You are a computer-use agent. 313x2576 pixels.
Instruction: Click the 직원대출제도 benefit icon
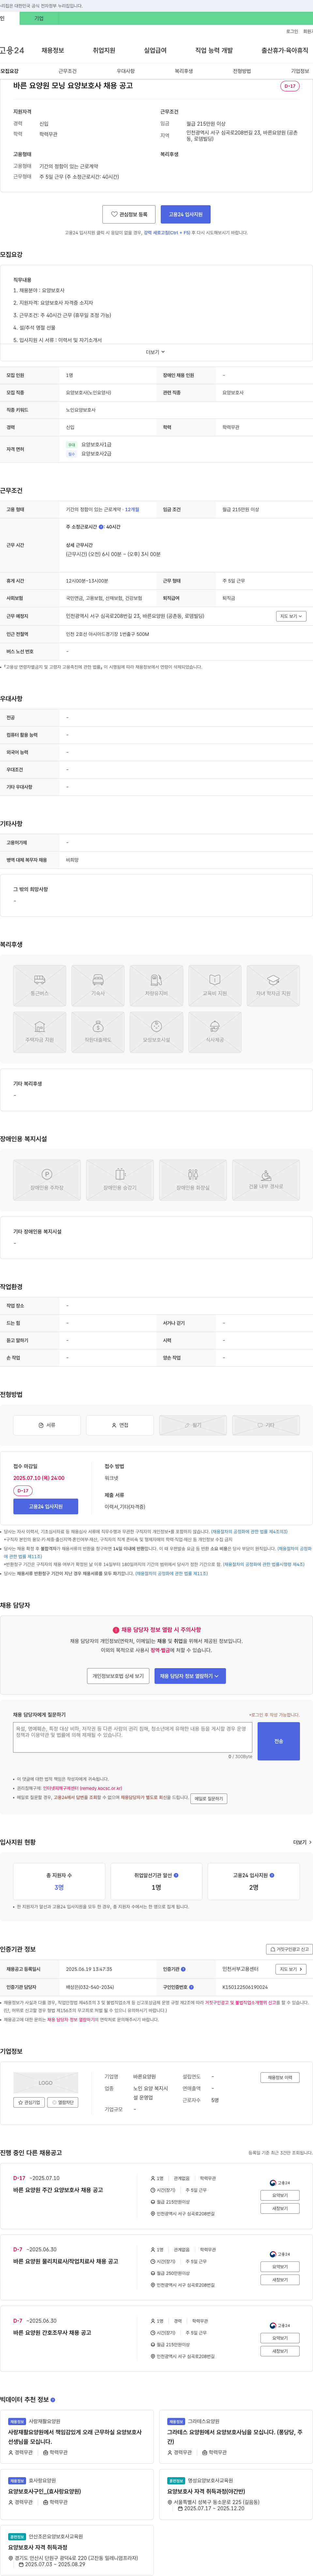point(98,1032)
